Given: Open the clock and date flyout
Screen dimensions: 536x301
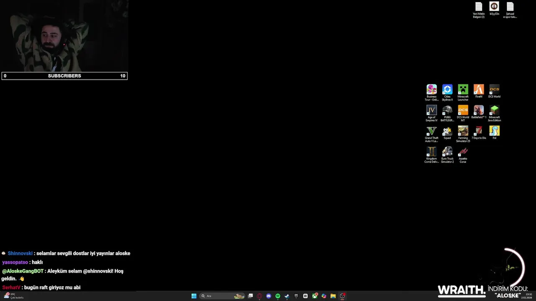Looking at the screenshot, I should [x=526, y=296].
